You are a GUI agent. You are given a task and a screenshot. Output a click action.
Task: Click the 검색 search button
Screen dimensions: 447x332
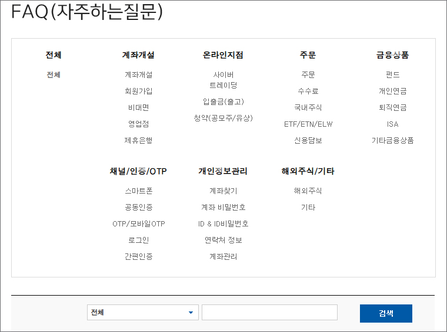tap(386, 313)
